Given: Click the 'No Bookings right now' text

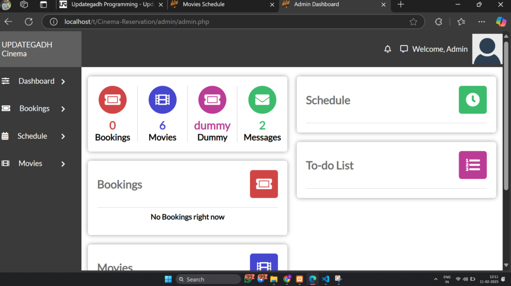Looking at the screenshot, I should 188,217.
